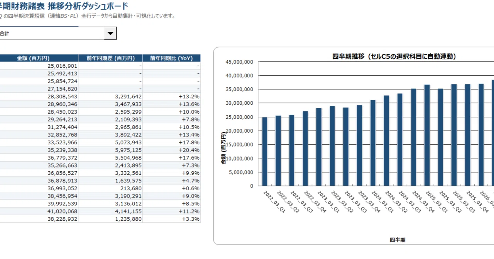Click the chart bar above 2022_03_Q1

pyautogui.click(x=265, y=151)
